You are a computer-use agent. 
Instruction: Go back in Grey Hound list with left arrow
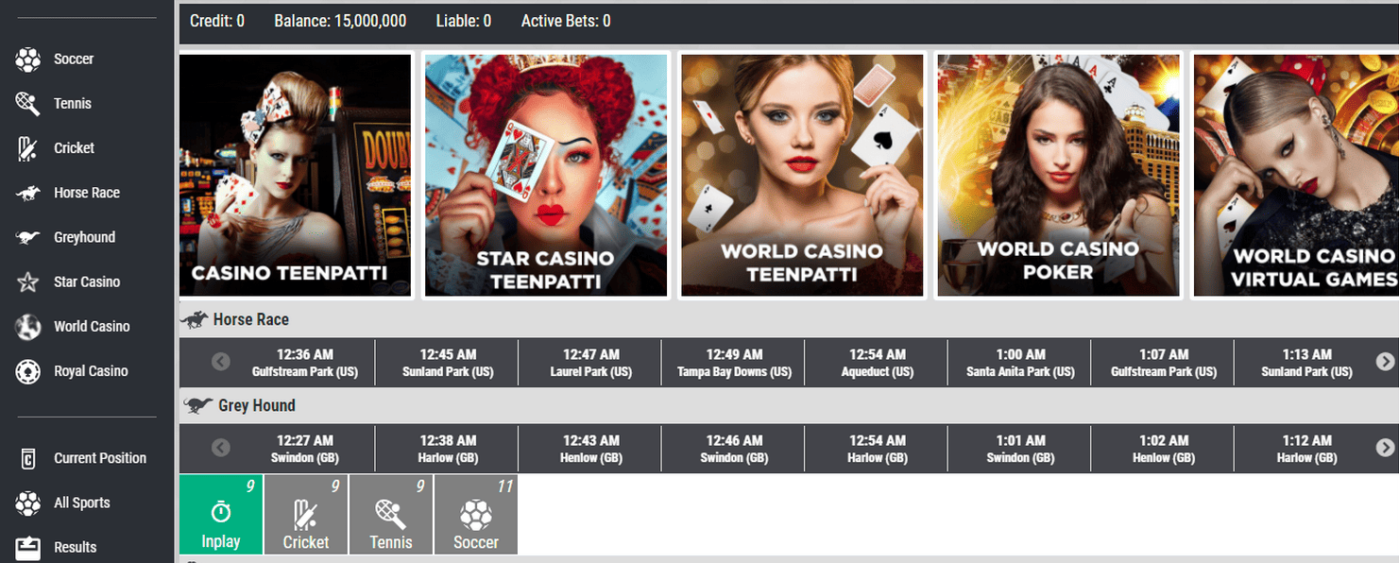(220, 448)
